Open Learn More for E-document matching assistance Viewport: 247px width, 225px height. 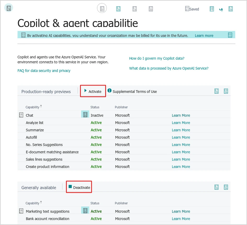coord(181,152)
